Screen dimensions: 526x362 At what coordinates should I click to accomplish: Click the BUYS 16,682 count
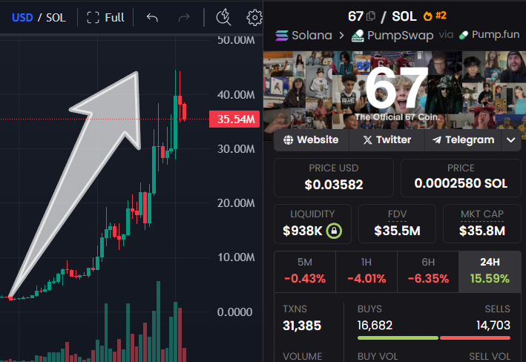coord(375,325)
